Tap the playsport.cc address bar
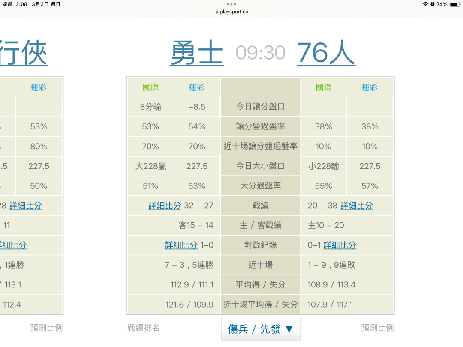The height and width of the screenshot is (347, 463). tap(231, 12)
